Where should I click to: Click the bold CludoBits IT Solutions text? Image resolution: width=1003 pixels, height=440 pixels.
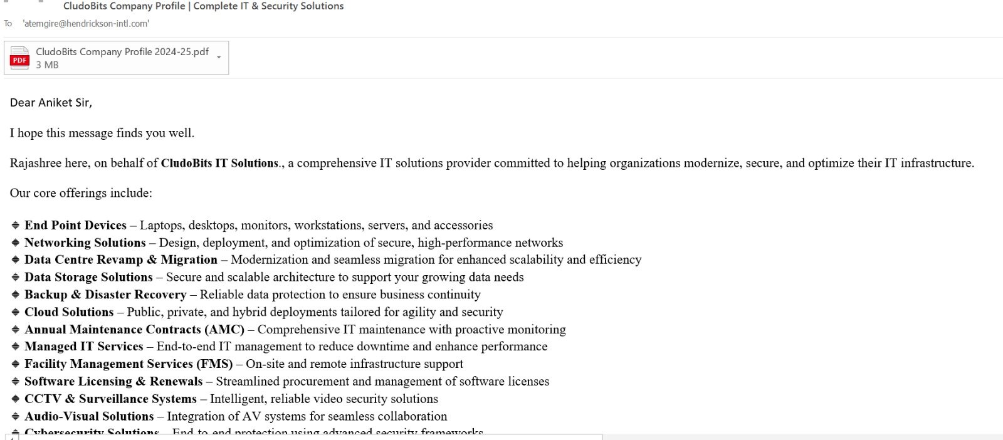[x=219, y=163]
